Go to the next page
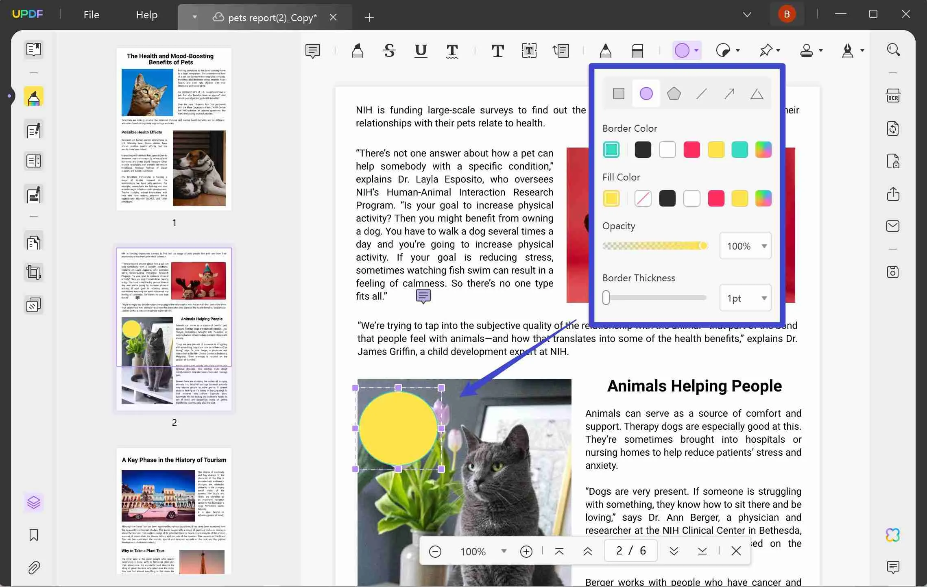This screenshot has height=587, width=927. [674, 551]
